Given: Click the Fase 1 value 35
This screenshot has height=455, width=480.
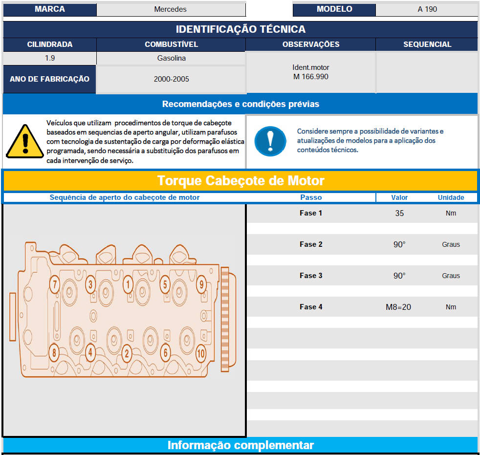Looking at the screenshot, I should 399,213.
